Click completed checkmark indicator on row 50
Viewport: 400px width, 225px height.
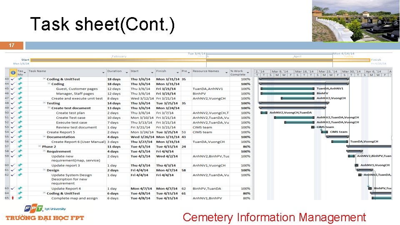[x=13, y=112]
